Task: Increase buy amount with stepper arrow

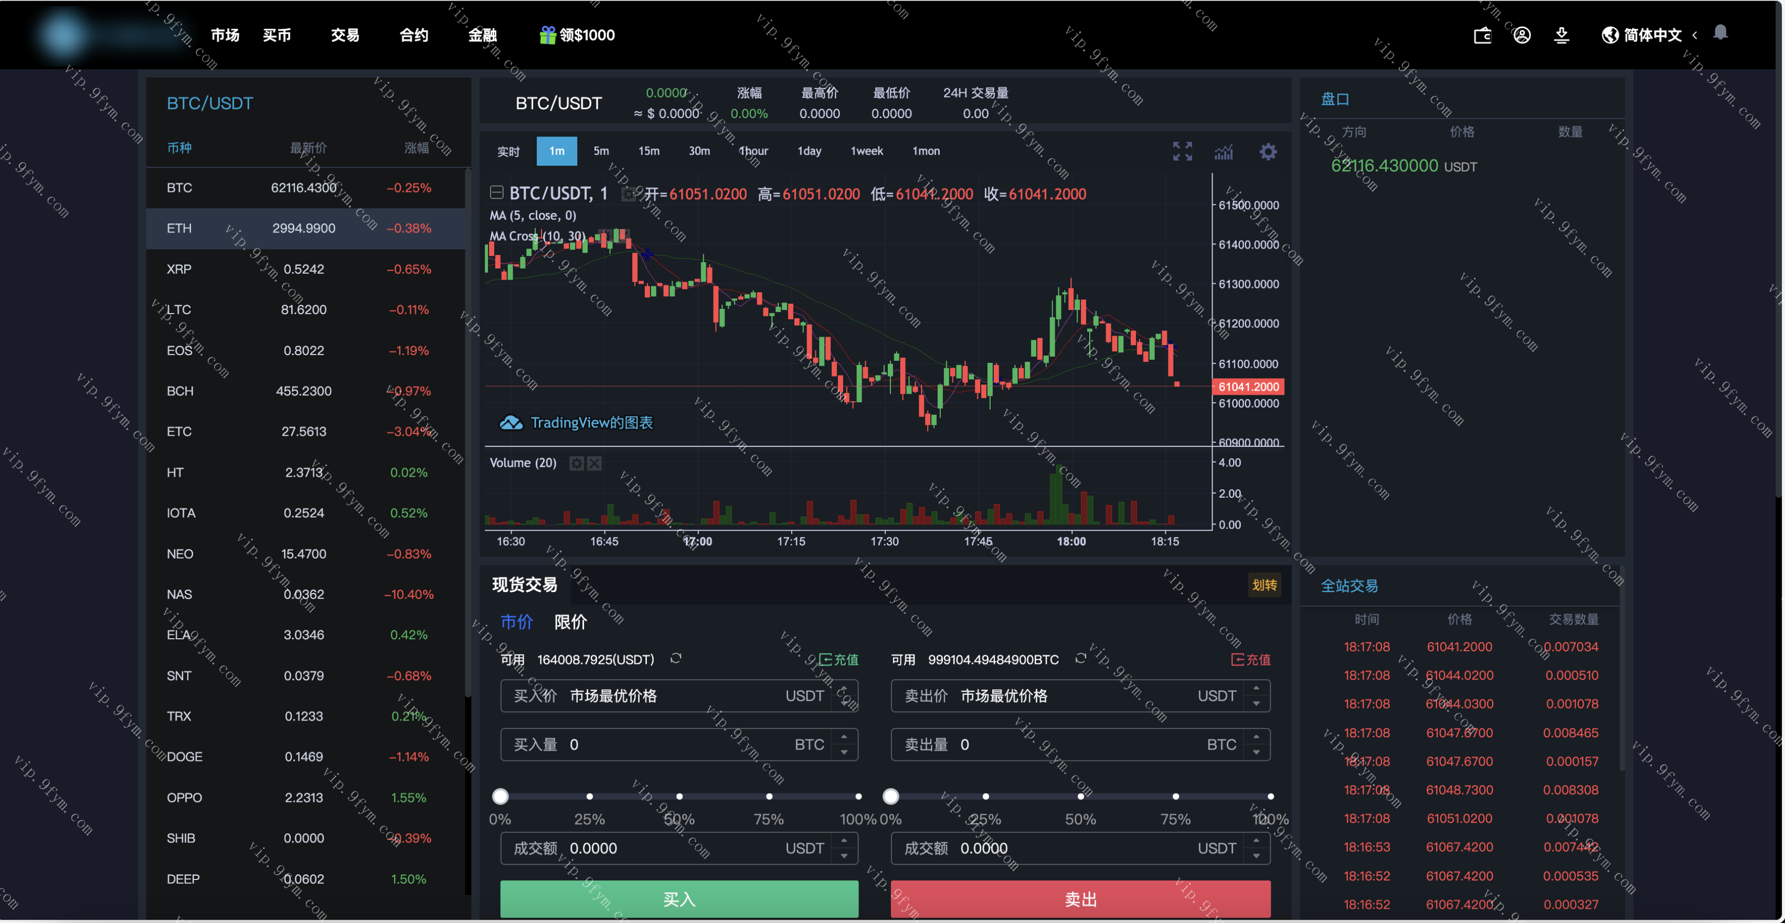Action: coord(844,737)
